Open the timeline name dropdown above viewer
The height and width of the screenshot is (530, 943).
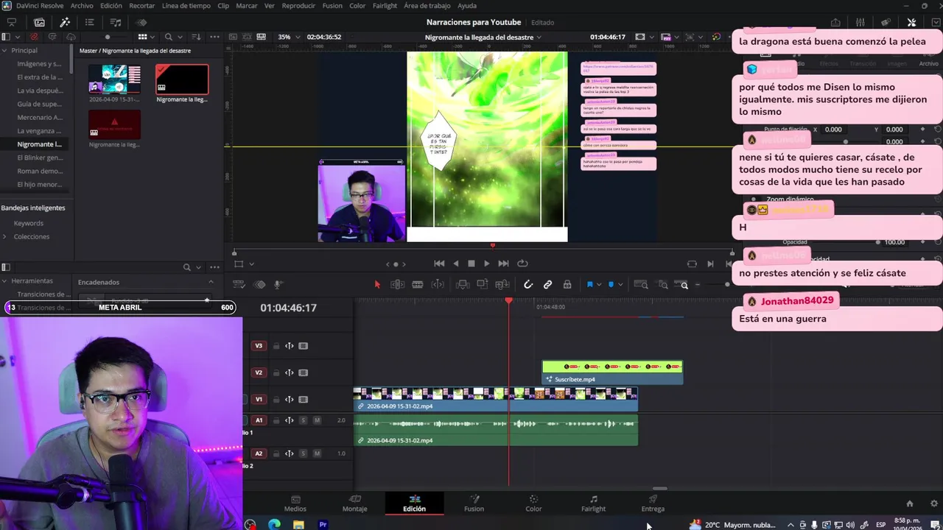483,37
